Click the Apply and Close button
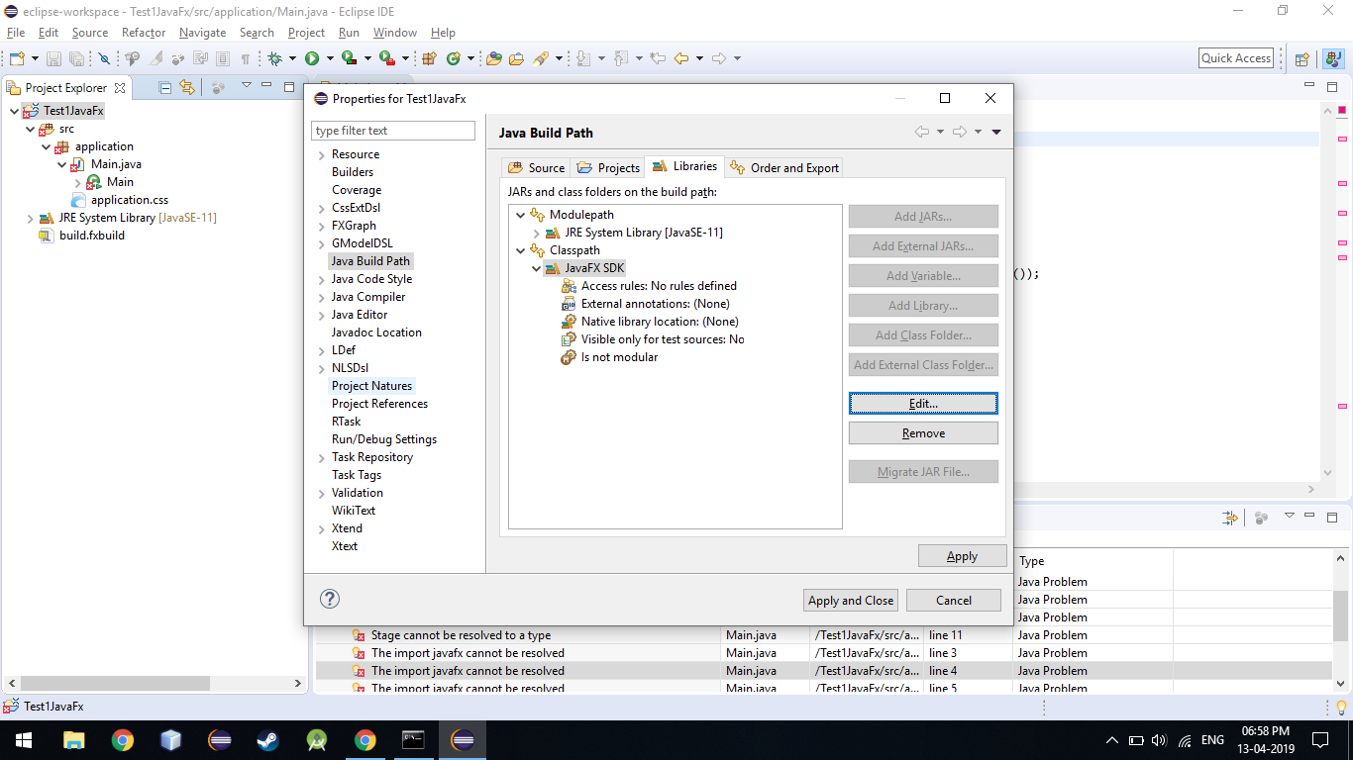Image resolution: width=1353 pixels, height=760 pixels. click(851, 600)
